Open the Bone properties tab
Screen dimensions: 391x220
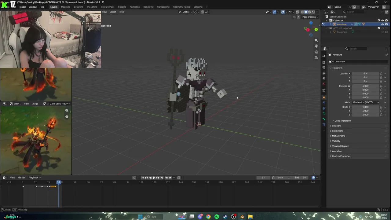[324, 119]
